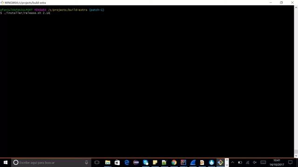Click the MINGW64 window title icon

[2, 3]
